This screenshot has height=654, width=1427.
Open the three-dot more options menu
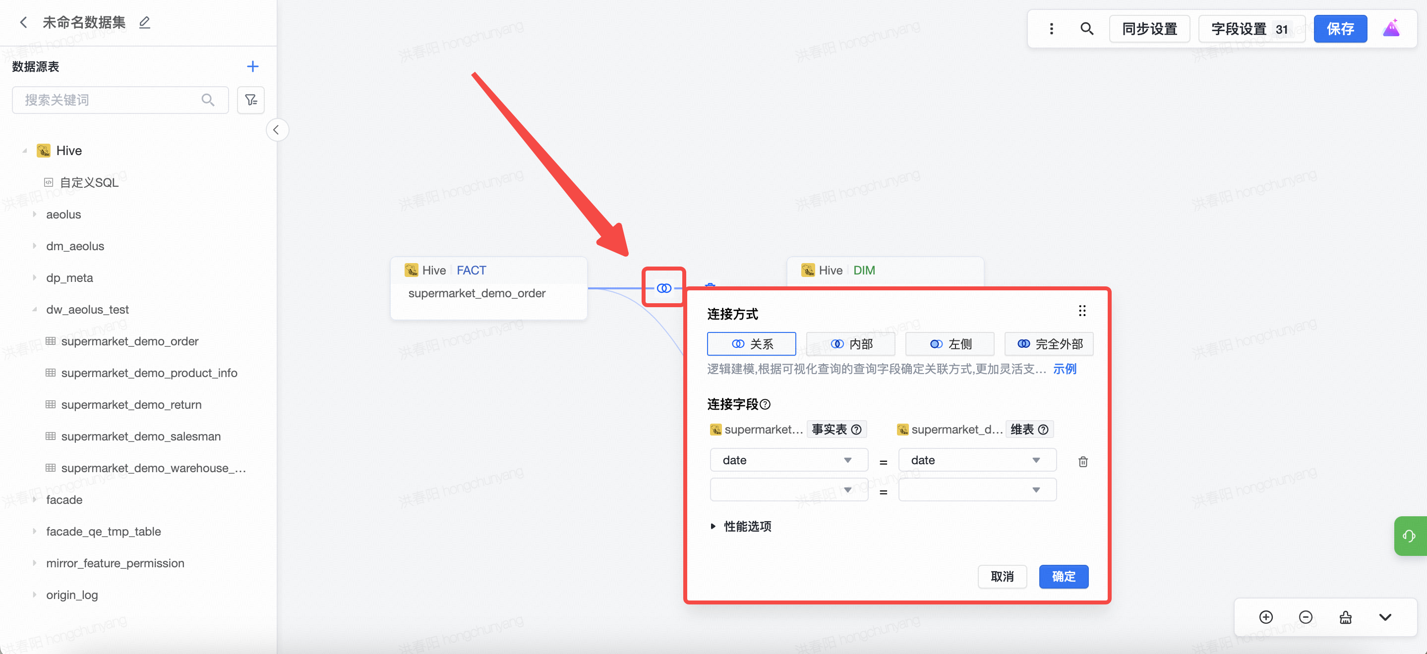(1051, 29)
